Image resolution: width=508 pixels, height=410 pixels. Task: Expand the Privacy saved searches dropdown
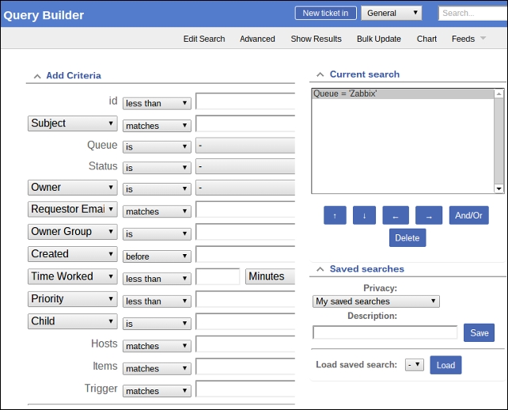[376, 301]
